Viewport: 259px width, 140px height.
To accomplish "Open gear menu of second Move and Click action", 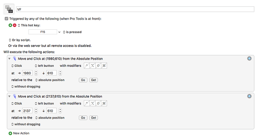I will (249, 96).
